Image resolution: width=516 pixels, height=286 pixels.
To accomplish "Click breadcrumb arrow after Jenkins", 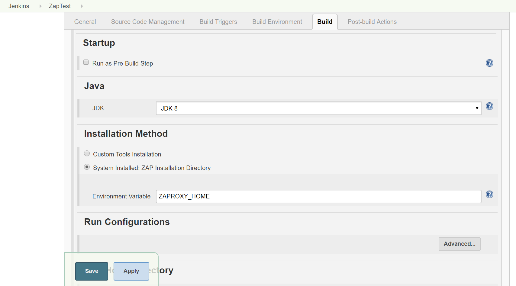I will [x=40, y=6].
